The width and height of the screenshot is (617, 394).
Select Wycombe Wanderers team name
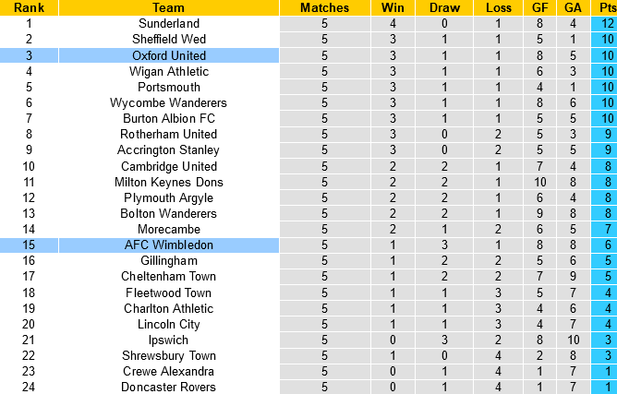tap(168, 102)
